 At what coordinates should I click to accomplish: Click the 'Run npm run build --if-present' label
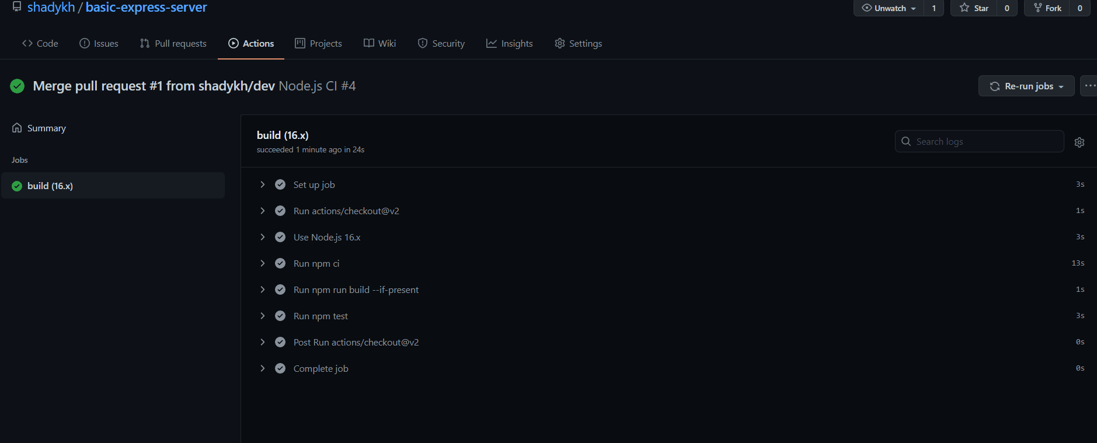click(x=356, y=289)
